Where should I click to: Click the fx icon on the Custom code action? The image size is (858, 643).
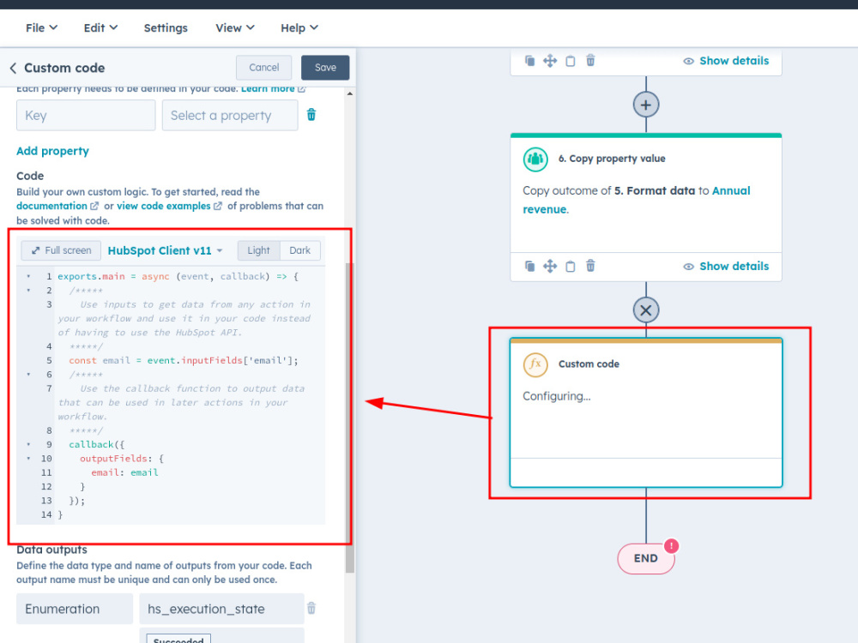pos(535,364)
